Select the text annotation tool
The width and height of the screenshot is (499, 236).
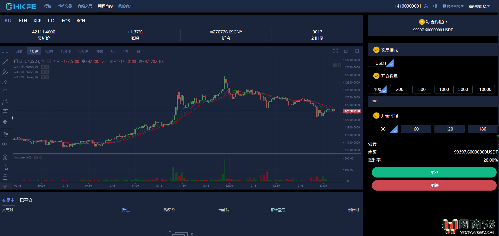point(5,92)
